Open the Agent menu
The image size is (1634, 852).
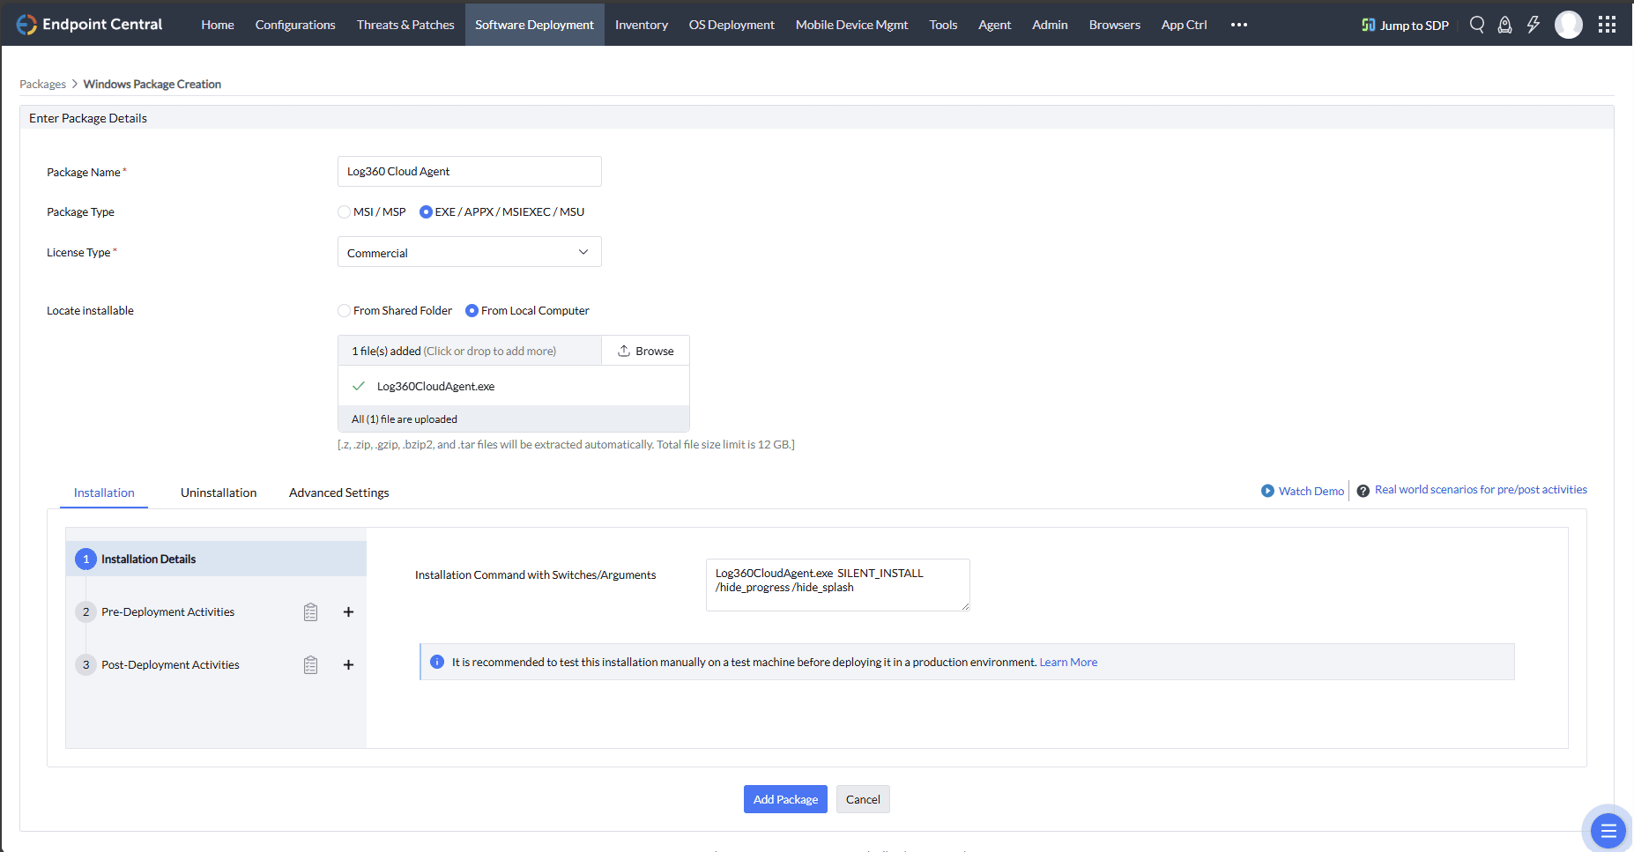(995, 25)
